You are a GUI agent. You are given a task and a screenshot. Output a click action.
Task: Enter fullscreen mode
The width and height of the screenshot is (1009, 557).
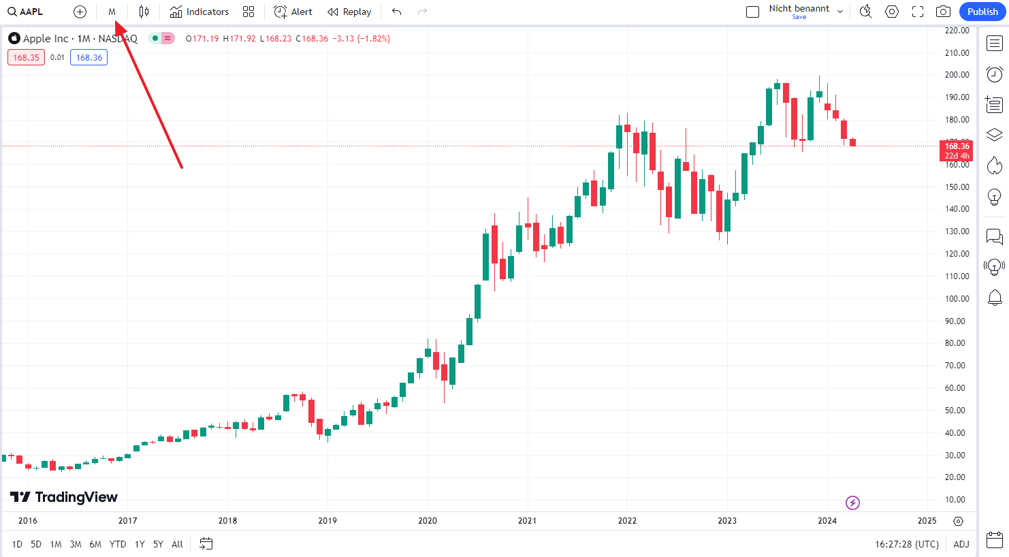pyautogui.click(x=918, y=12)
